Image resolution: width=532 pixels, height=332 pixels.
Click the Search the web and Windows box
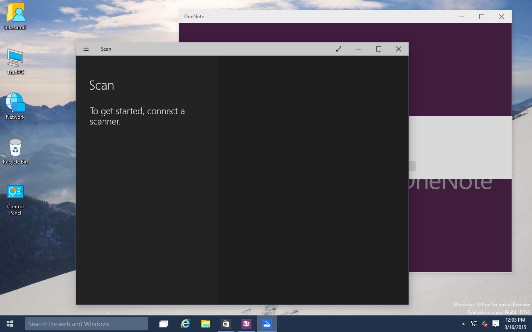pos(86,324)
